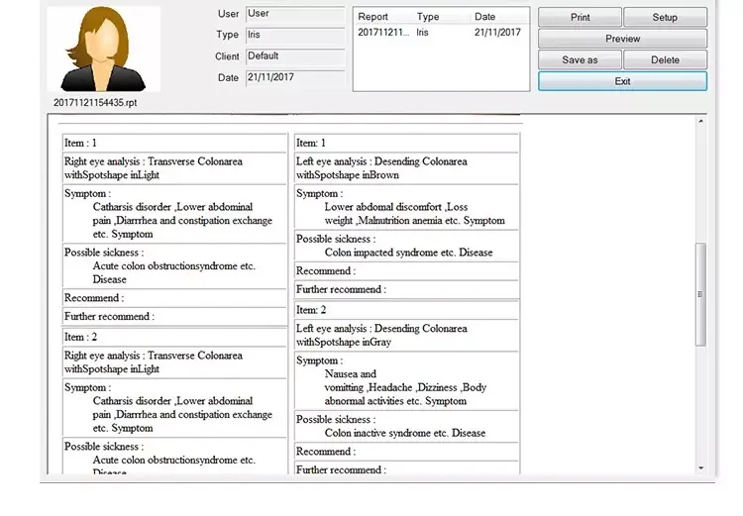
Task: Click the User name input field
Action: click(294, 14)
